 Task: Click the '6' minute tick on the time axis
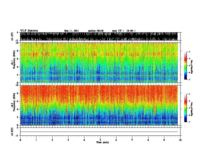tap(116, 140)
